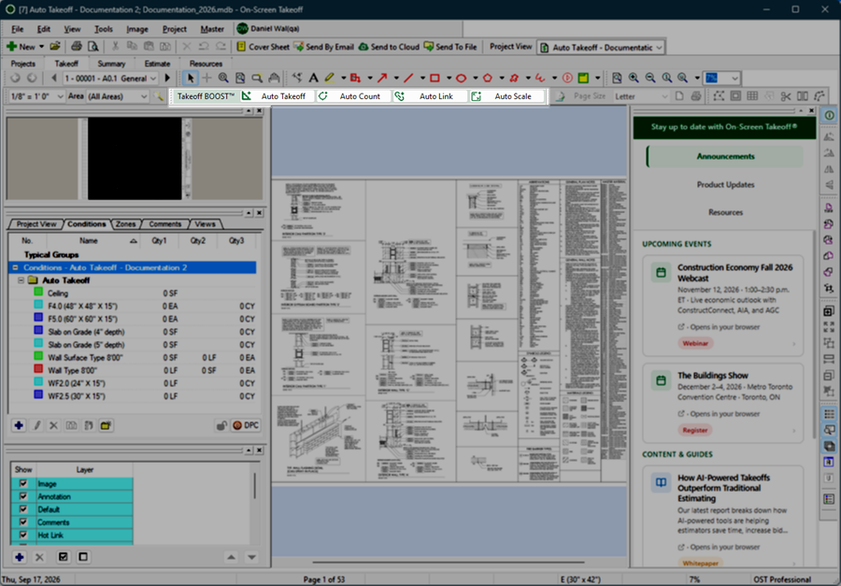Viewport: 841px width, 586px height.
Task: Open the Project View bid dropdown
Action: tap(659, 48)
